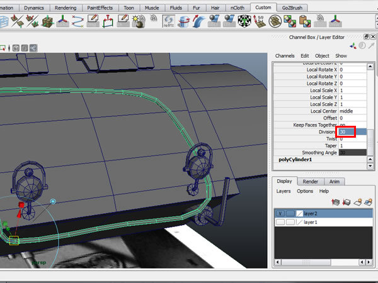Move selected layer up in the list
This screenshot has height=283, width=378.
tap(336, 202)
